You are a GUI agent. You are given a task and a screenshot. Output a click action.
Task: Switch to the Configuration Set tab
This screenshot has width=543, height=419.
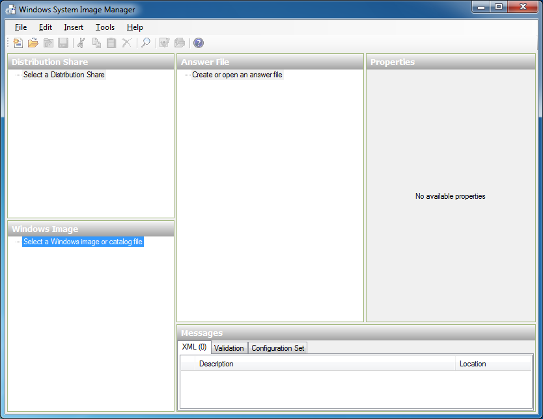[x=278, y=348]
